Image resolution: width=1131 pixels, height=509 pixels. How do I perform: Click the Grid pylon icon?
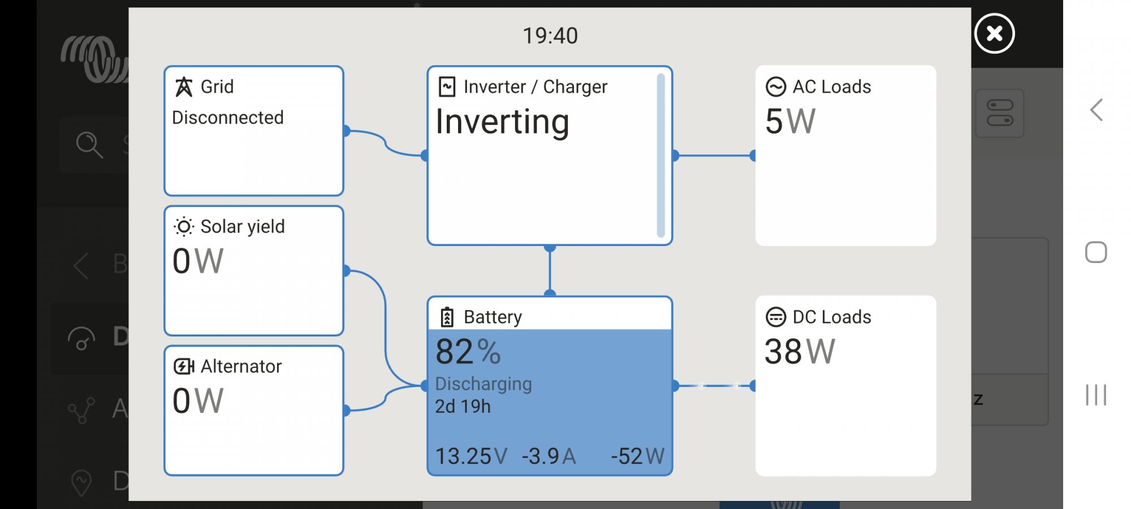183,87
